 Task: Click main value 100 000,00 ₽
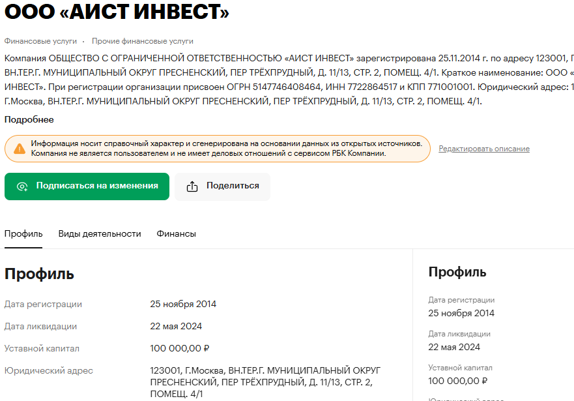click(180, 348)
